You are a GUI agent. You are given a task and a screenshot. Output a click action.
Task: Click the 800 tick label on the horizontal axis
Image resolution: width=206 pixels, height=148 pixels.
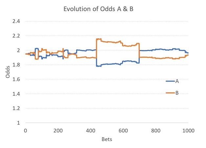click(156, 131)
